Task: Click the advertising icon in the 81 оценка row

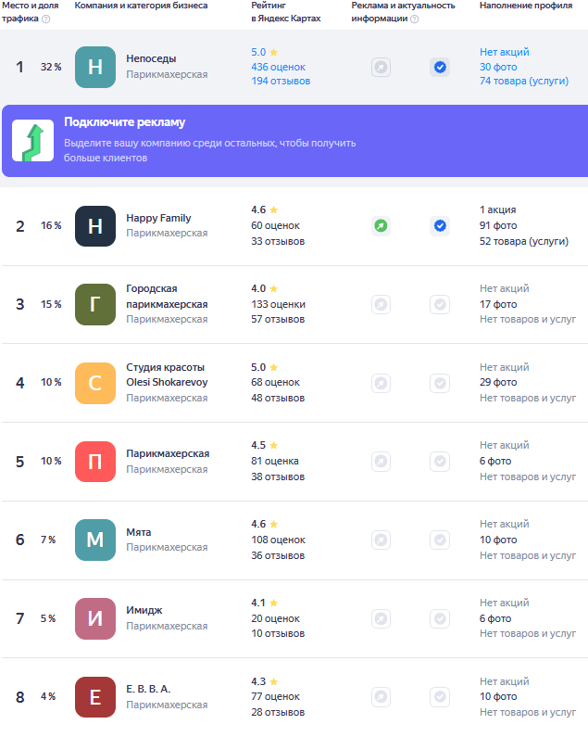Action: pos(381,462)
